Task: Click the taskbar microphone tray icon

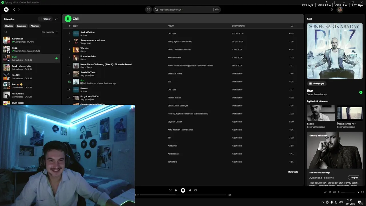Action: click(332, 202)
